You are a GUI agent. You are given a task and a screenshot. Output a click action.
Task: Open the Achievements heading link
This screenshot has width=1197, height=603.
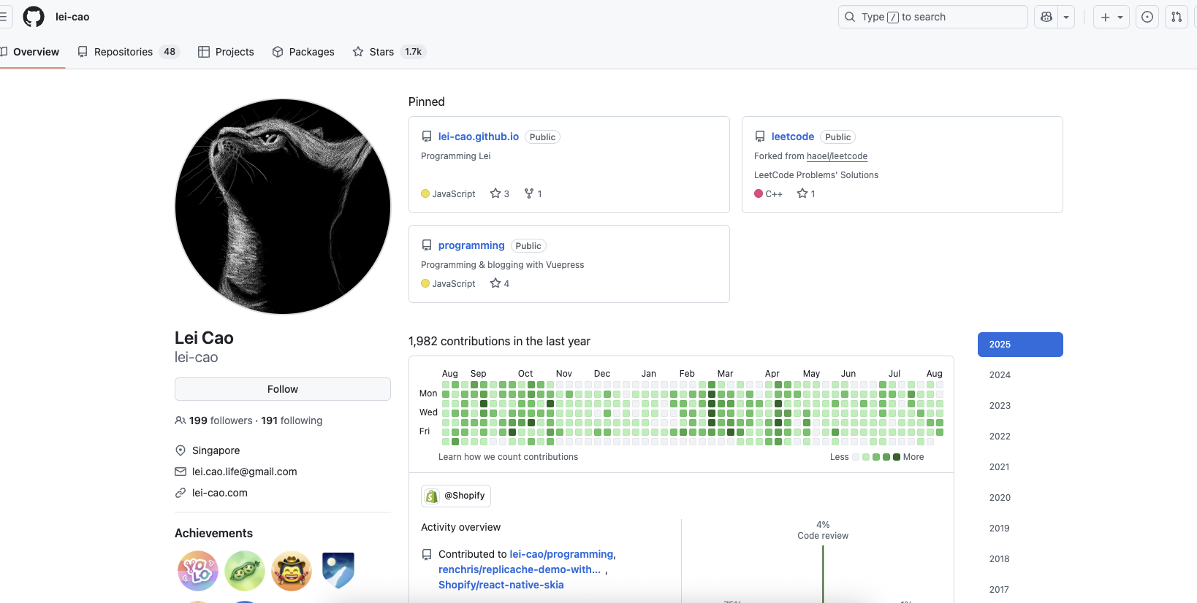[x=213, y=533]
